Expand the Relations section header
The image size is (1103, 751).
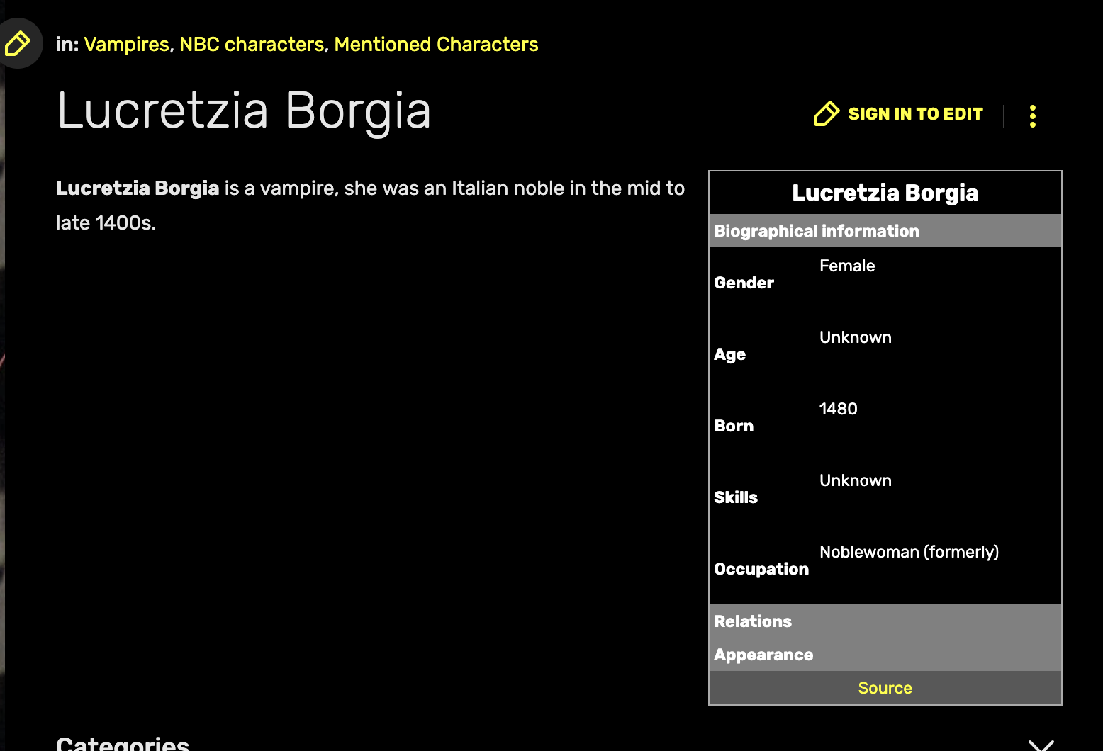coord(753,621)
